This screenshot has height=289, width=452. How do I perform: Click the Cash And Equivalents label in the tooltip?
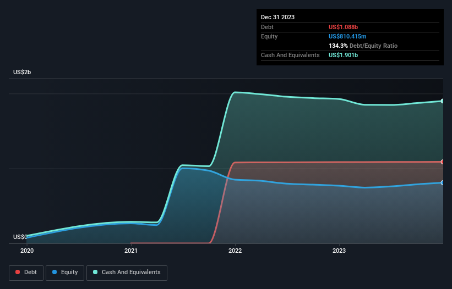(x=290, y=55)
